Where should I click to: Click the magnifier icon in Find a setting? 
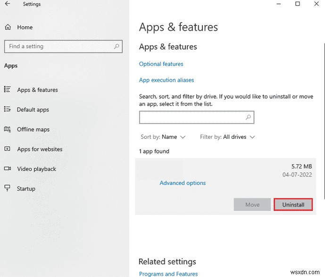(116, 46)
